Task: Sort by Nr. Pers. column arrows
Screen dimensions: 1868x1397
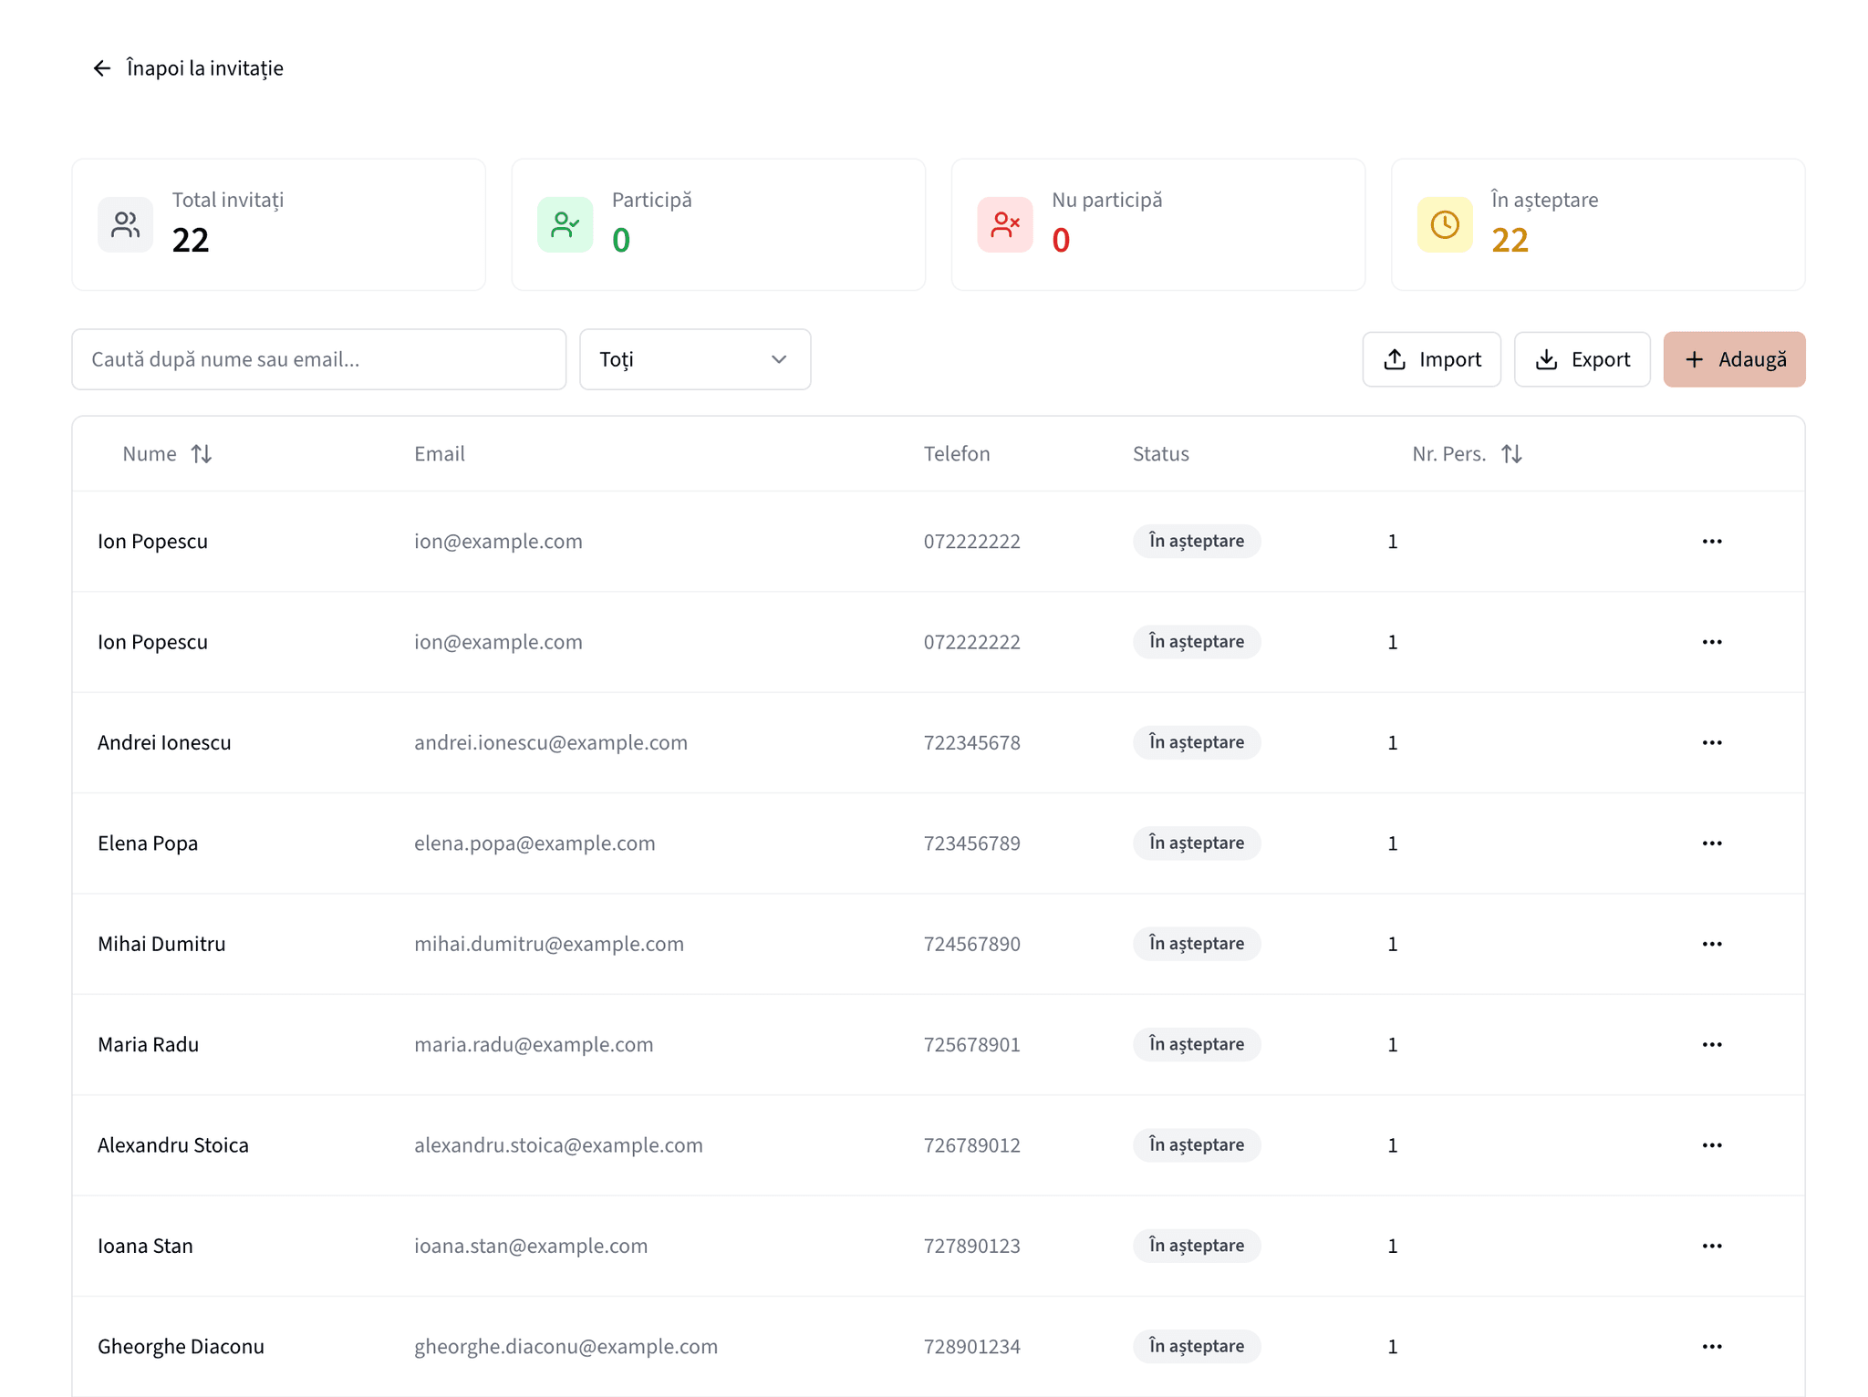Action: pos(1511,453)
